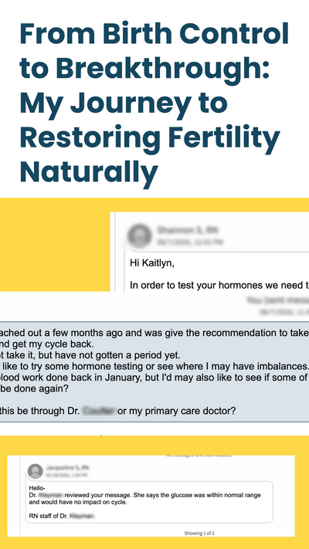Click 'Showing 1 of 1' pagination text
Screen dimensions: 309x549
pyautogui.click(x=199, y=534)
